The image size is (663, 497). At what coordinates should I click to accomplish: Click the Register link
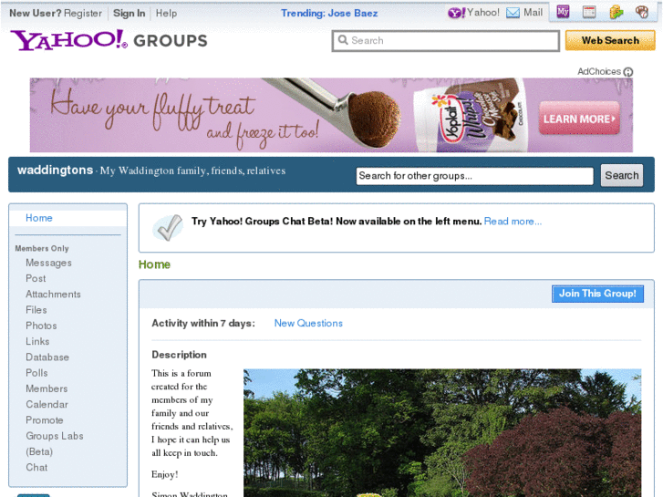pos(83,13)
